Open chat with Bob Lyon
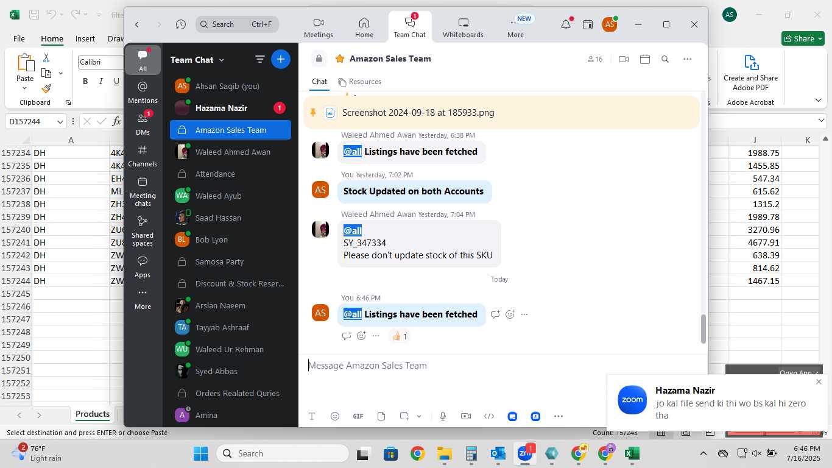 coord(230,239)
